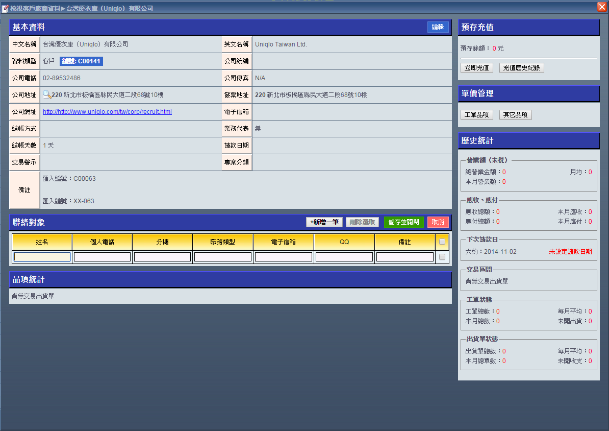609x431 pixels.
Task: Click the 姓名 input field in contacts
Action: coord(42,257)
